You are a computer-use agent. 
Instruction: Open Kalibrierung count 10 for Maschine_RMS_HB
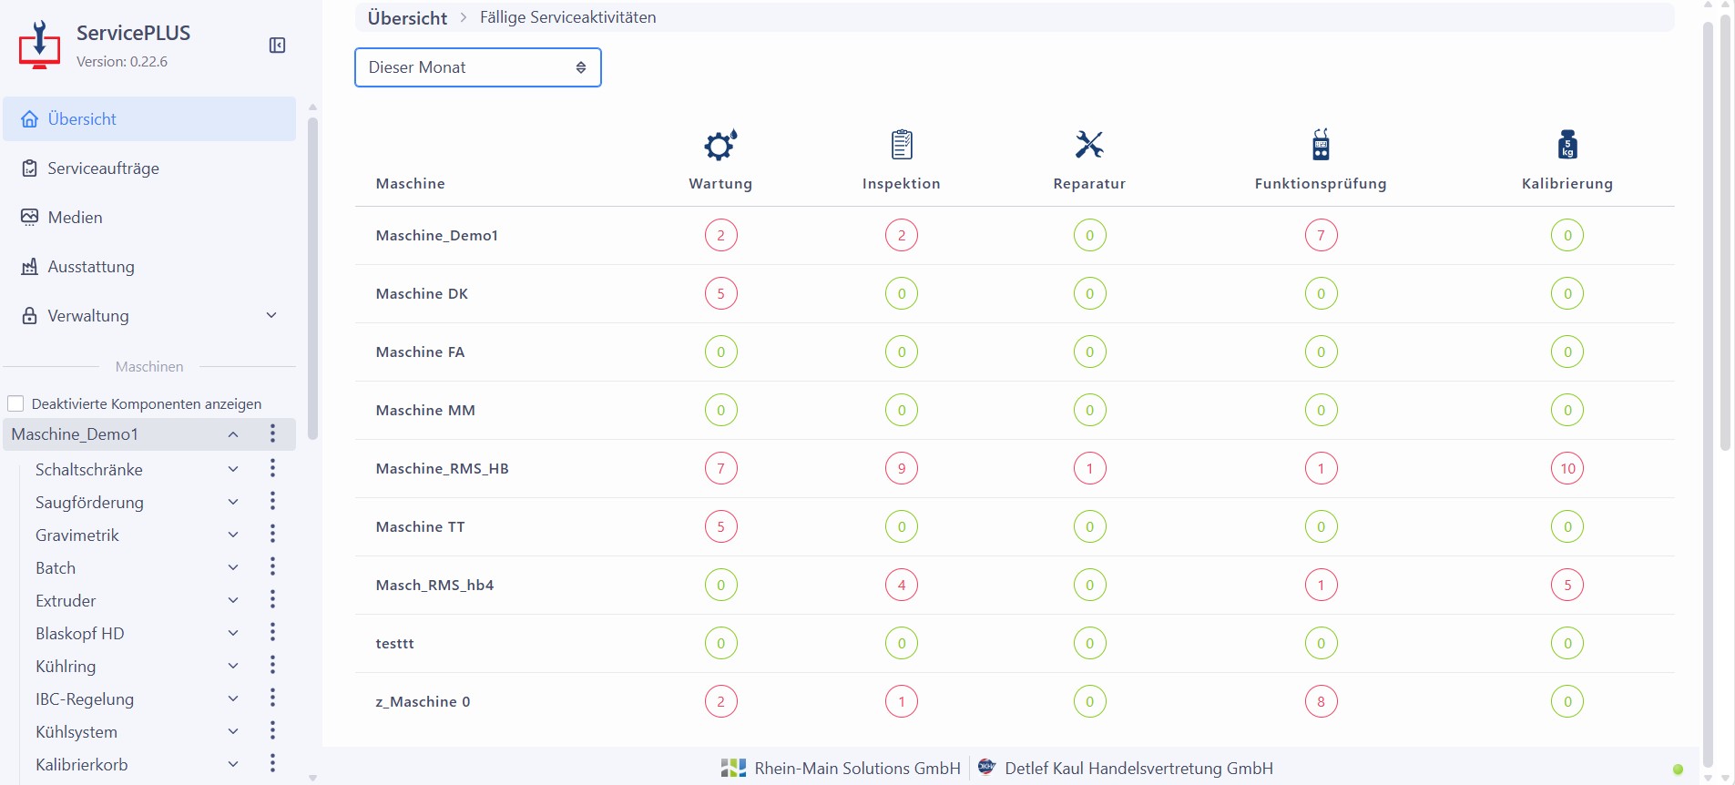(1567, 469)
